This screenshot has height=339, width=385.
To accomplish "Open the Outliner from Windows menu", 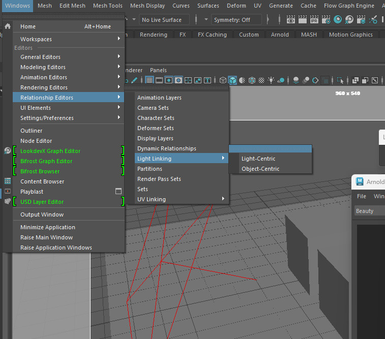I will tap(69, 131).
